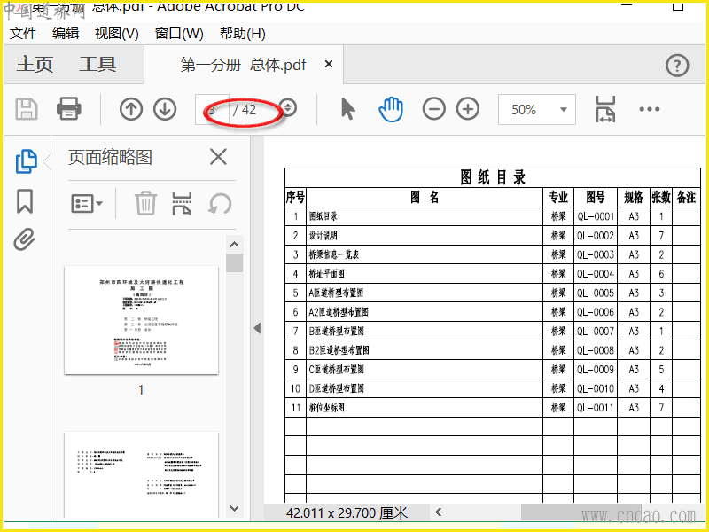Click row 6 name A2匝道桥型布置图
This screenshot has width=709, height=532.
coord(339,312)
